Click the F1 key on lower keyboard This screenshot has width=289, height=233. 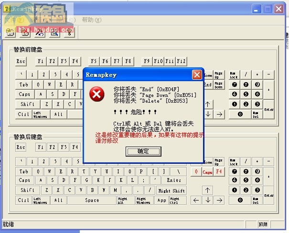[41, 147]
